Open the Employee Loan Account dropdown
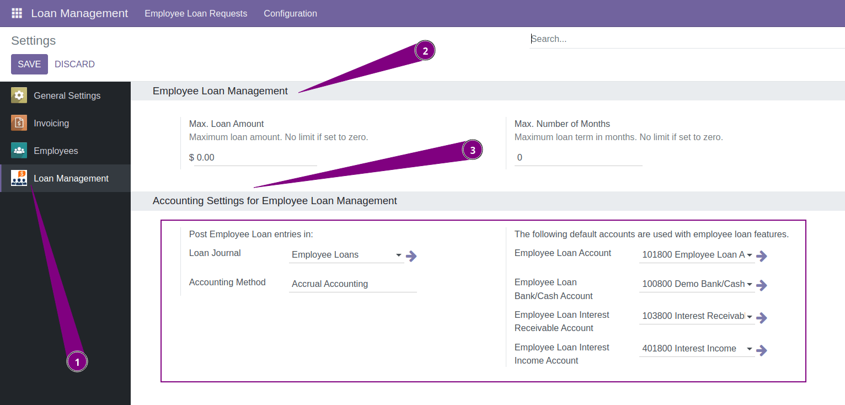The image size is (845, 405). tap(749, 255)
